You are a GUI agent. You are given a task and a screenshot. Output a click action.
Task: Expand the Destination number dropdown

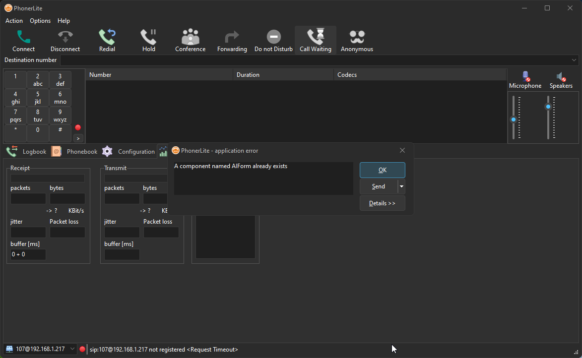[574, 60]
